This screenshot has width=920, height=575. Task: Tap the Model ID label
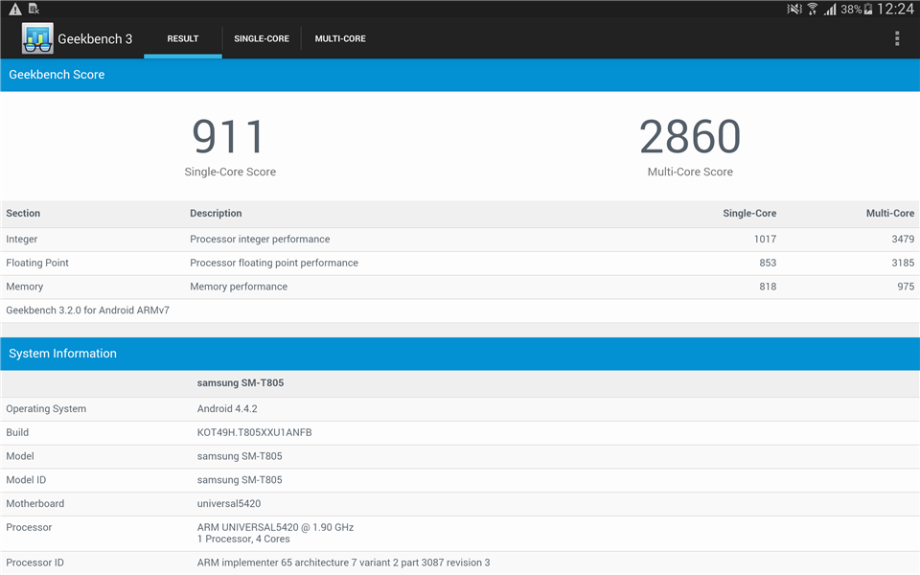tap(26, 480)
